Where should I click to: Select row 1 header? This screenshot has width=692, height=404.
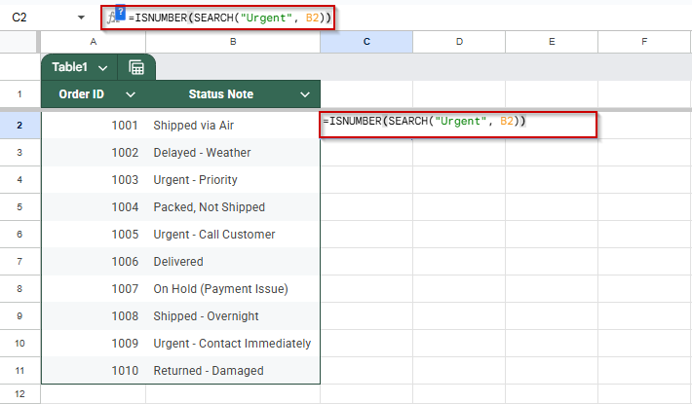click(19, 93)
